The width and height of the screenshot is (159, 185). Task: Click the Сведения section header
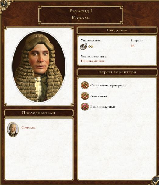tap(117, 30)
